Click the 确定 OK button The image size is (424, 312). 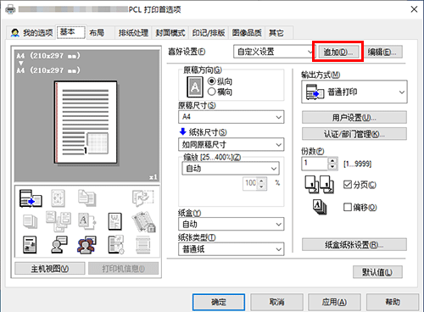coord(219,302)
